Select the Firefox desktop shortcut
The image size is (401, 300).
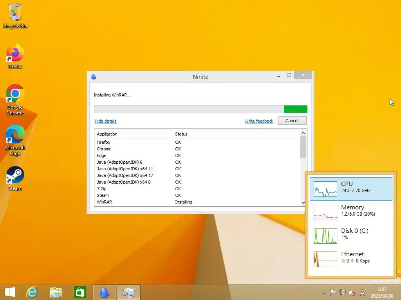(15, 56)
